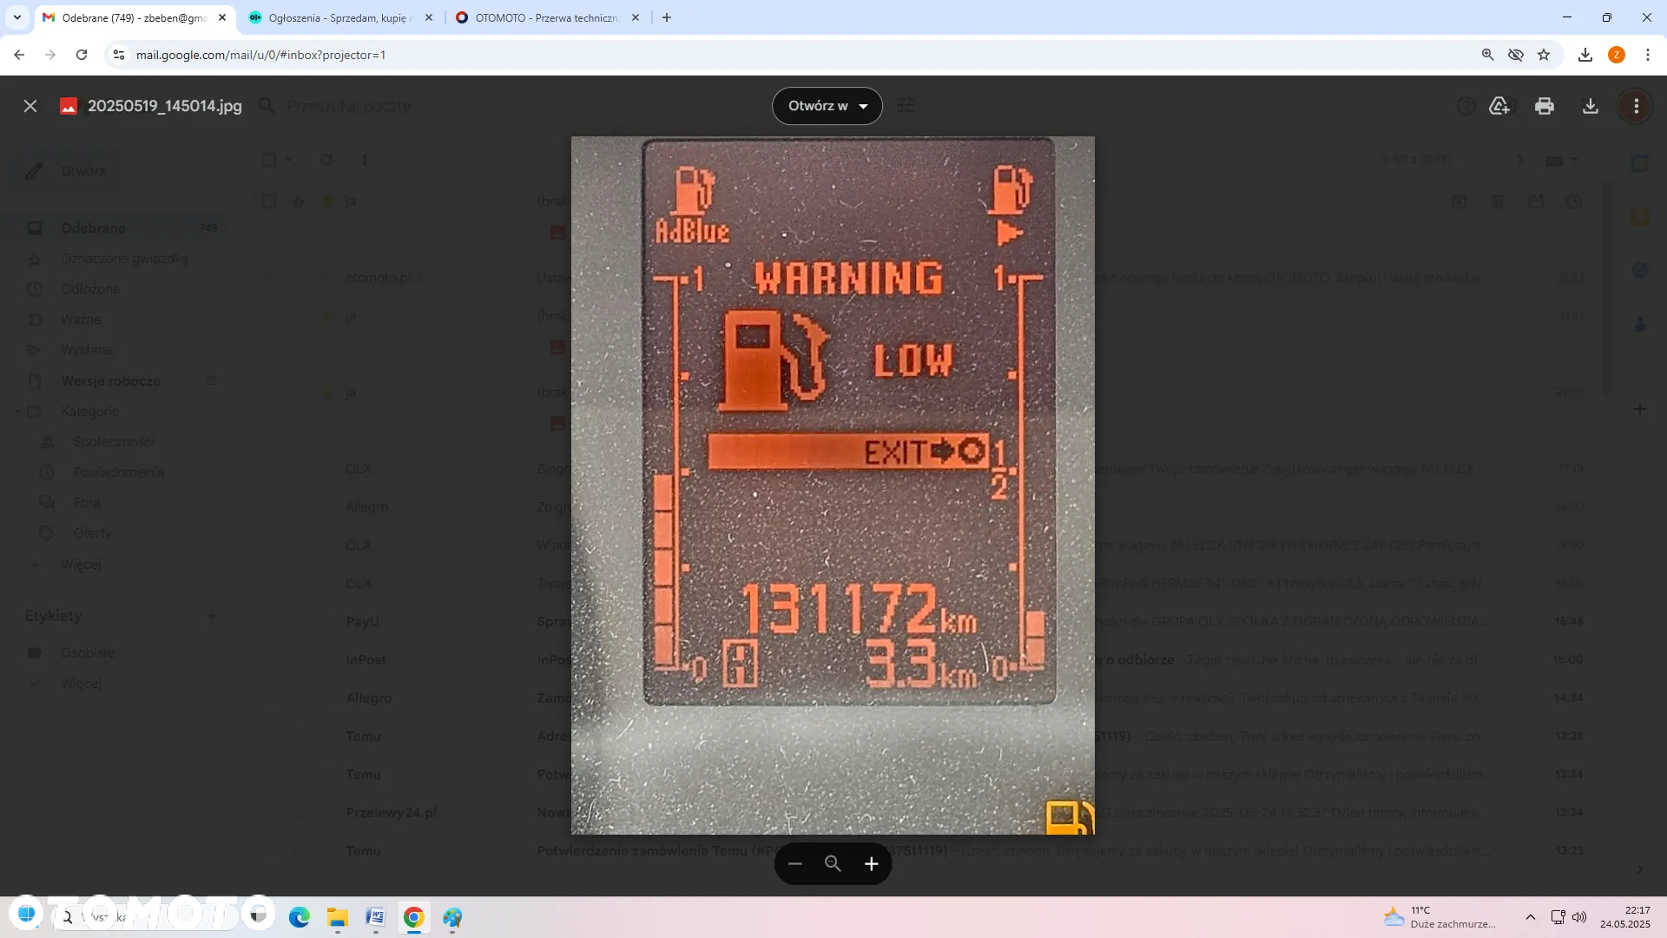1667x938 pixels.
Task: Close the OTOMOTO browser tab
Action: click(x=636, y=17)
